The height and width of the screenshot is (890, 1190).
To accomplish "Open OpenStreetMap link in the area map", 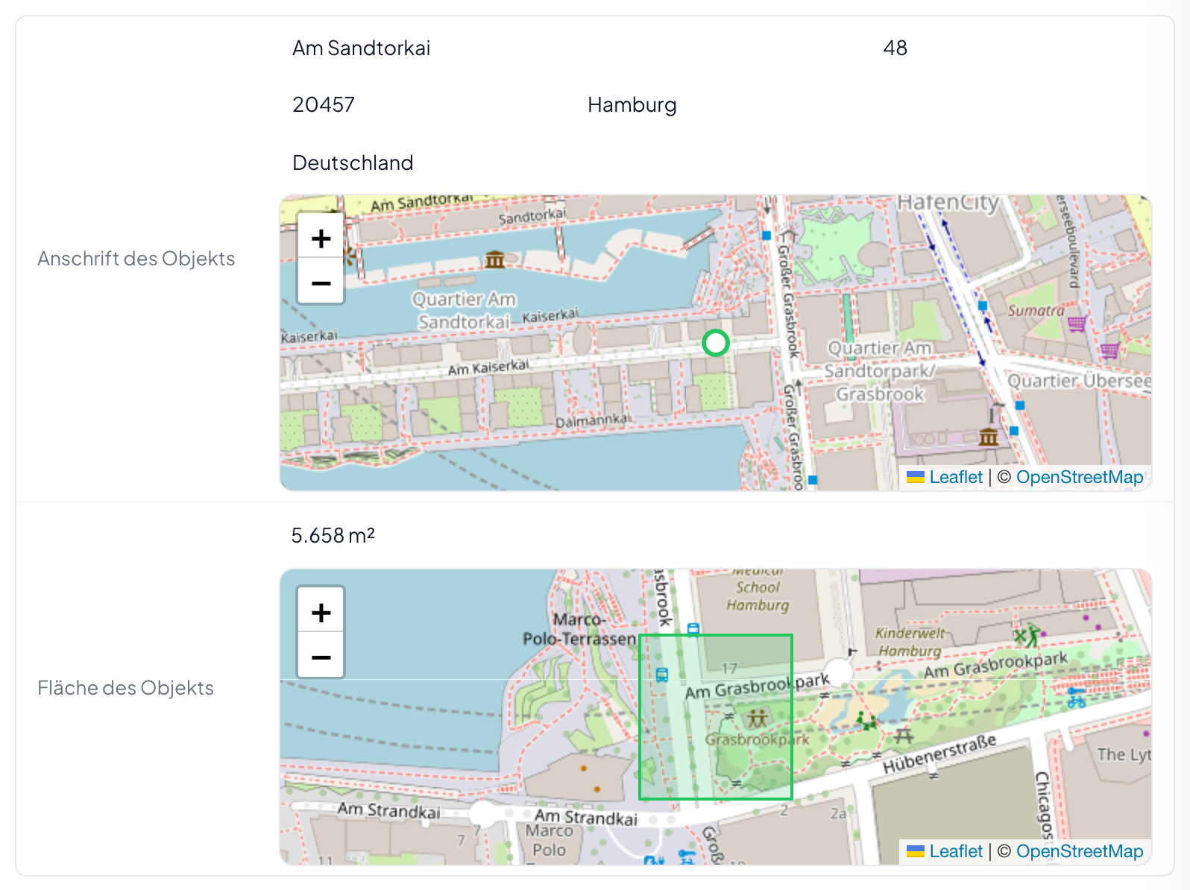I will (x=1080, y=851).
